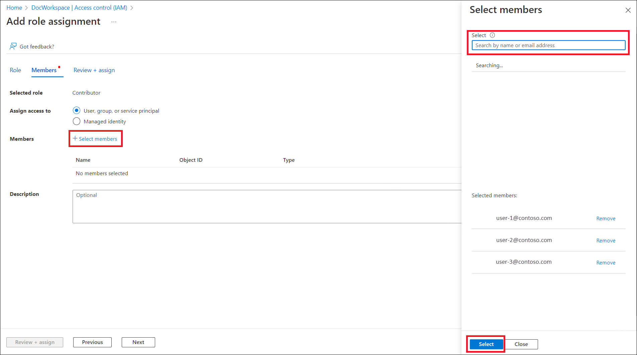Open the ellipsis menu next to Add role assignment
Image resolution: width=637 pixels, height=355 pixels.
(x=114, y=22)
